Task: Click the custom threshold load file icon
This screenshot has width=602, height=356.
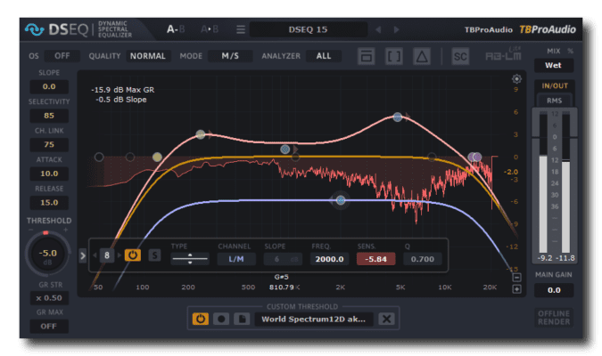Action: (x=241, y=319)
